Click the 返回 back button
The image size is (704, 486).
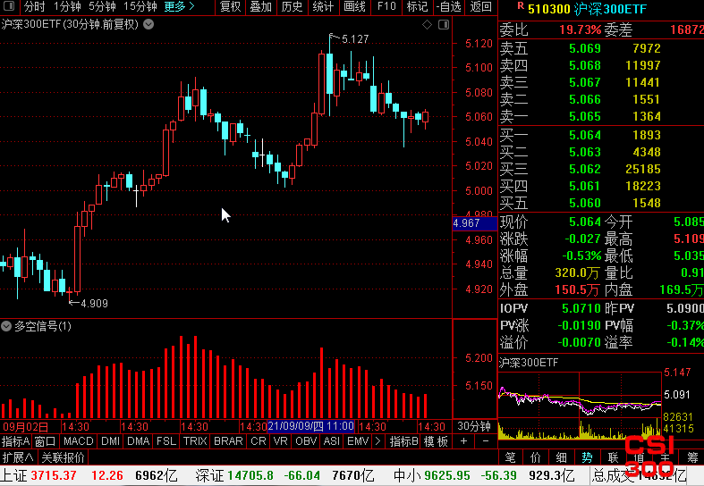[480, 6]
